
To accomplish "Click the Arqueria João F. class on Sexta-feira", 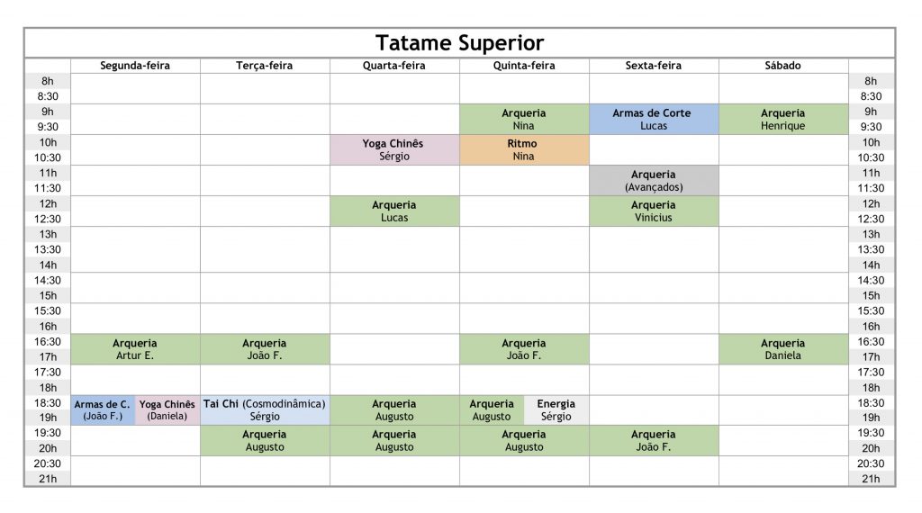I will pos(654,441).
